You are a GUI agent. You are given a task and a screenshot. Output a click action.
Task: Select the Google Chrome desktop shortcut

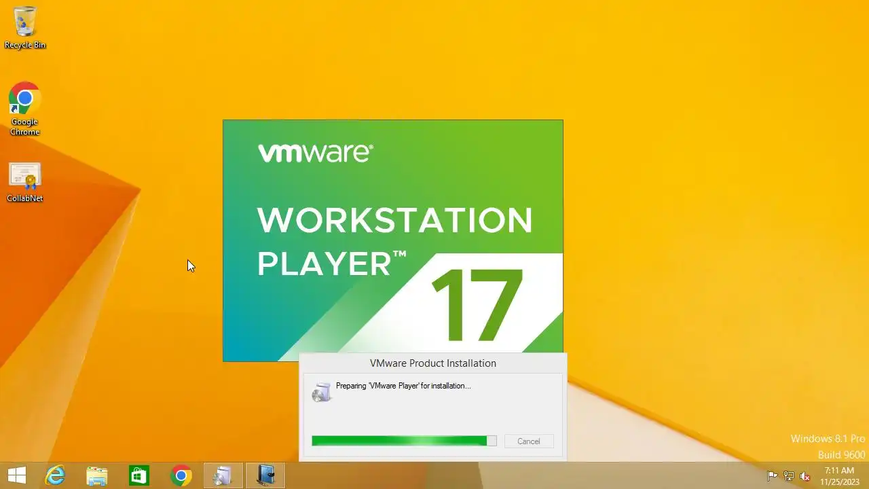click(25, 109)
